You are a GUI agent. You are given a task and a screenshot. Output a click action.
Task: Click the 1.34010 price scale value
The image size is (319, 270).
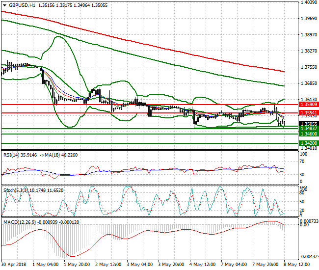pos(309,148)
